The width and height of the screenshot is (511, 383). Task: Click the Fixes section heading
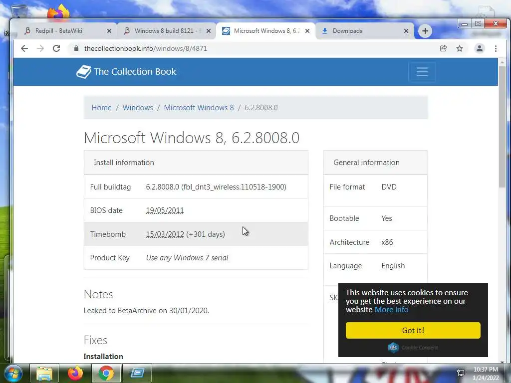point(95,340)
